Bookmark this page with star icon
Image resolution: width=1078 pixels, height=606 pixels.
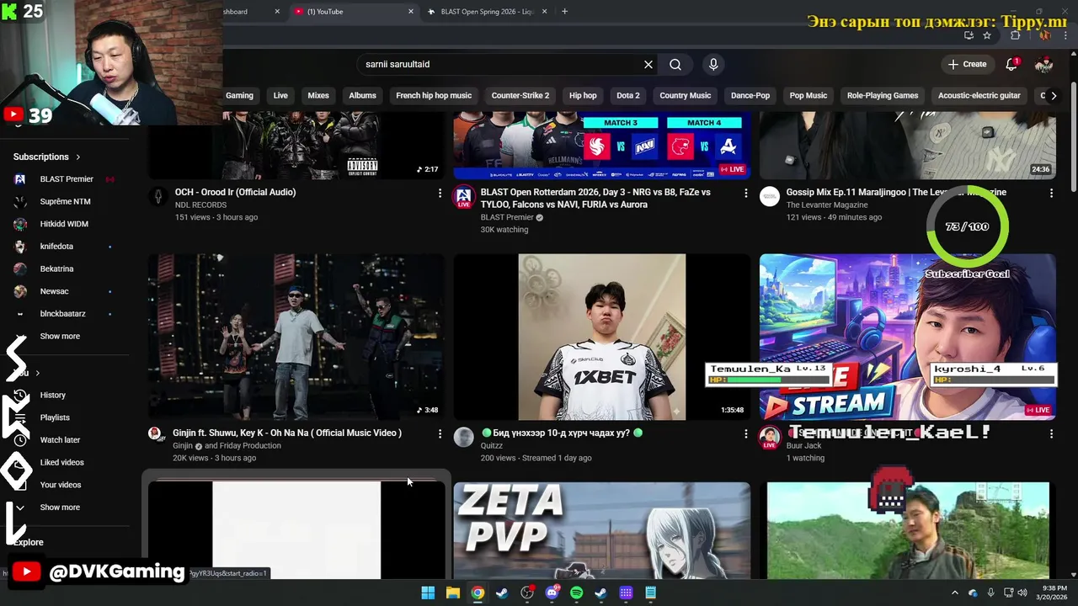point(987,35)
